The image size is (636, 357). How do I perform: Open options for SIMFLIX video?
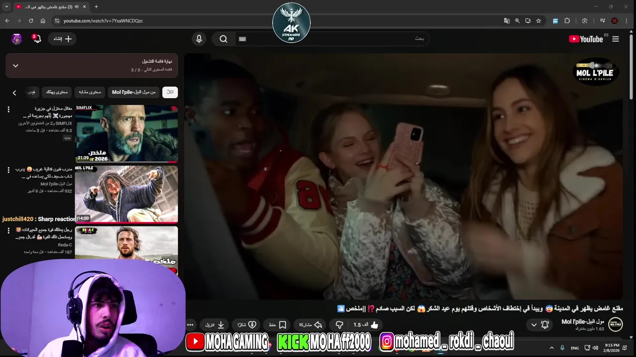pos(8,109)
